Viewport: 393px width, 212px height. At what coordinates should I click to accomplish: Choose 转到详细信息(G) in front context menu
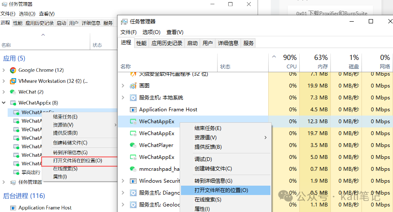226,181
